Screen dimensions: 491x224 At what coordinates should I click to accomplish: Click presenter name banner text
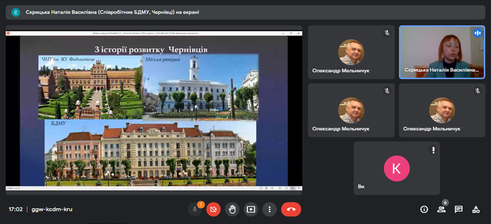click(x=112, y=12)
